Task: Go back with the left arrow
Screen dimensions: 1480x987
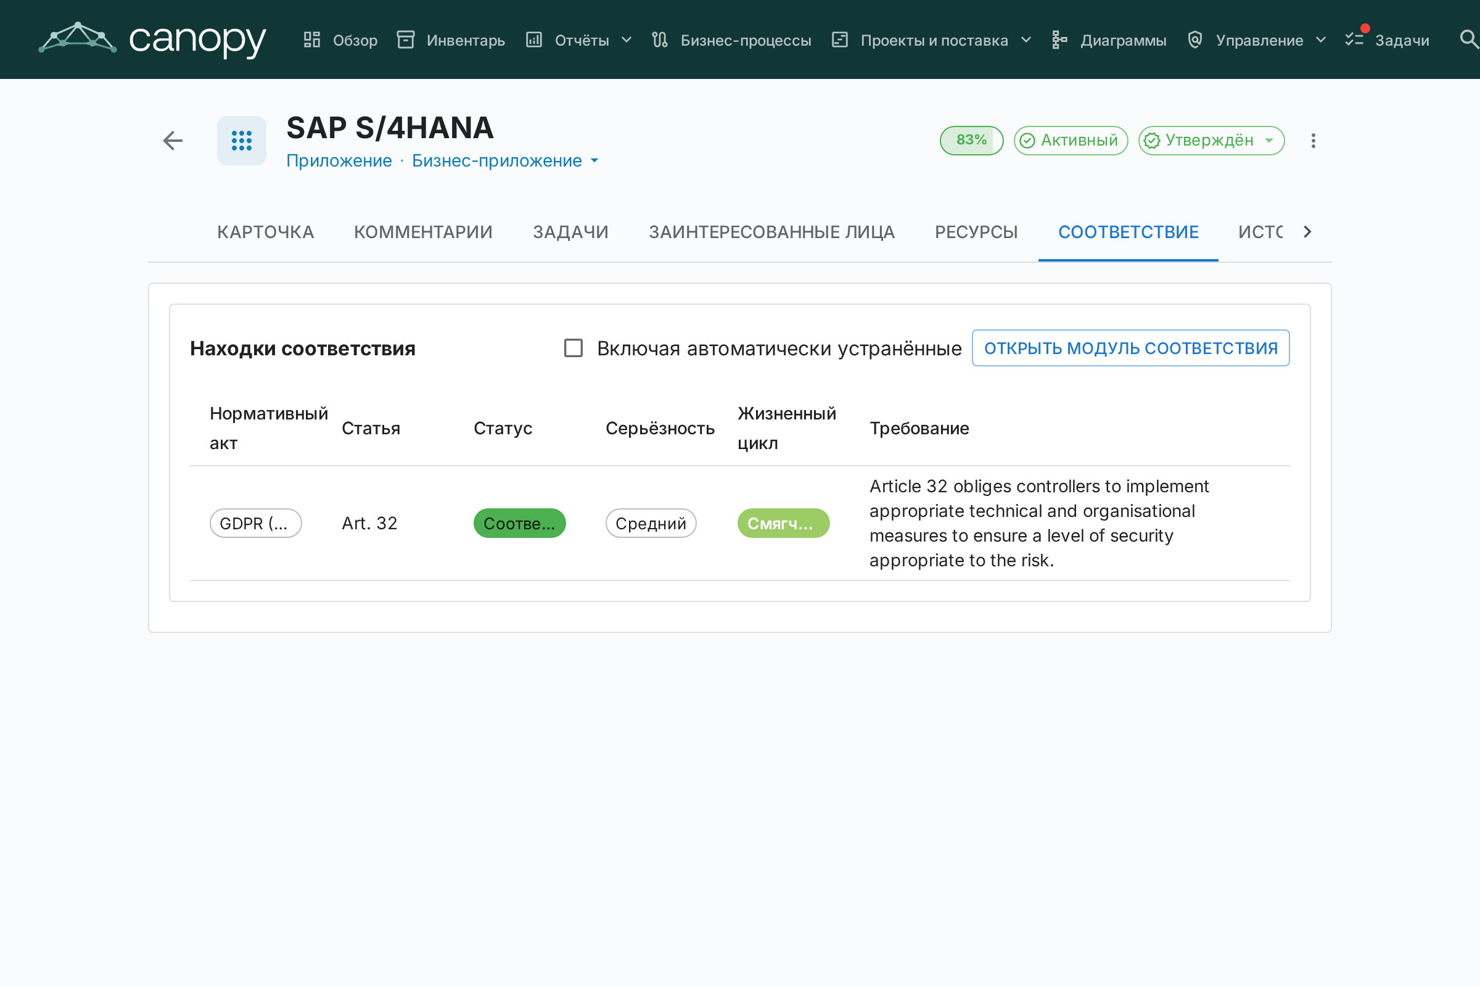Action: tap(173, 141)
